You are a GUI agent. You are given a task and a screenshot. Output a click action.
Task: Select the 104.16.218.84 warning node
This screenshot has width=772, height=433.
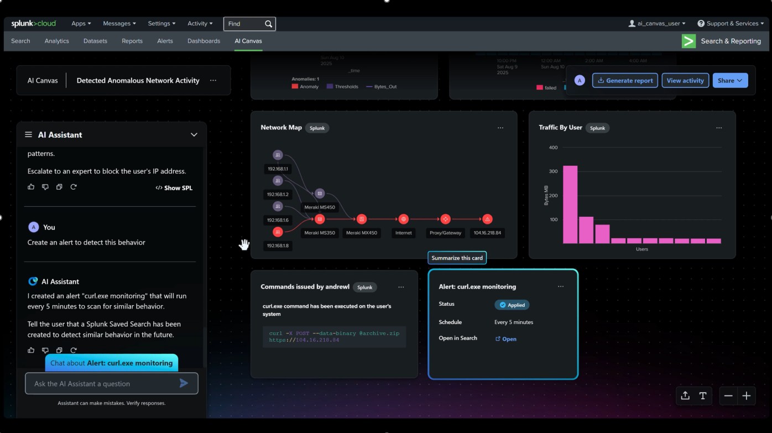click(x=487, y=219)
